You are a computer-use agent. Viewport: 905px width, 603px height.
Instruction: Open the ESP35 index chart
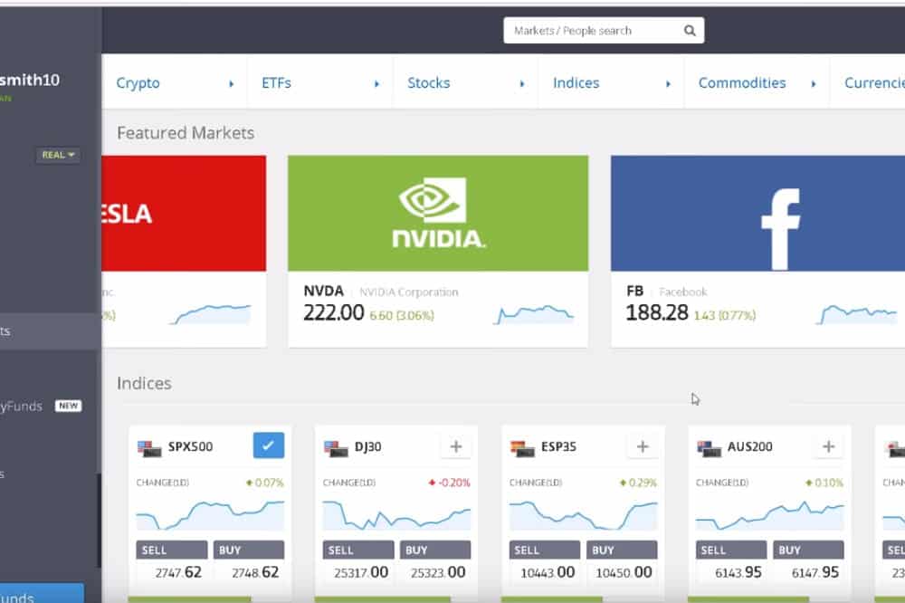pyautogui.click(x=583, y=515)
